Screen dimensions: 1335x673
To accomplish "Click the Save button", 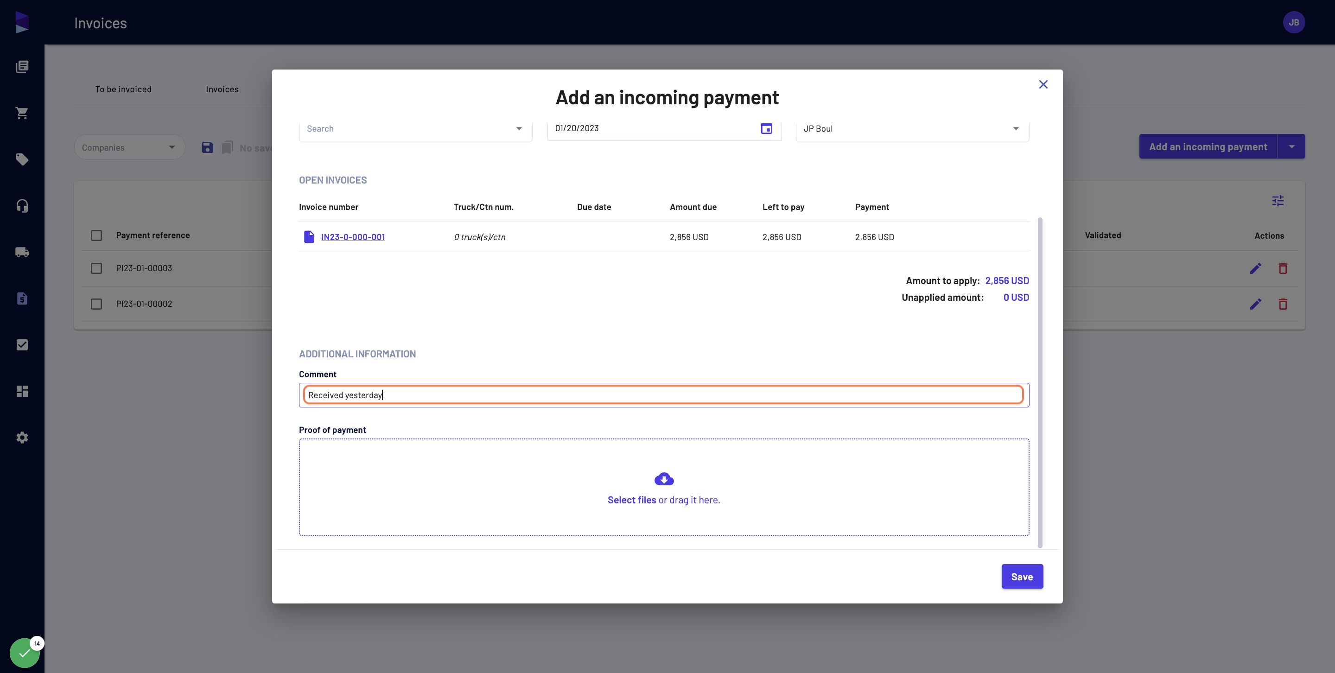I will tap(1022, 577).
